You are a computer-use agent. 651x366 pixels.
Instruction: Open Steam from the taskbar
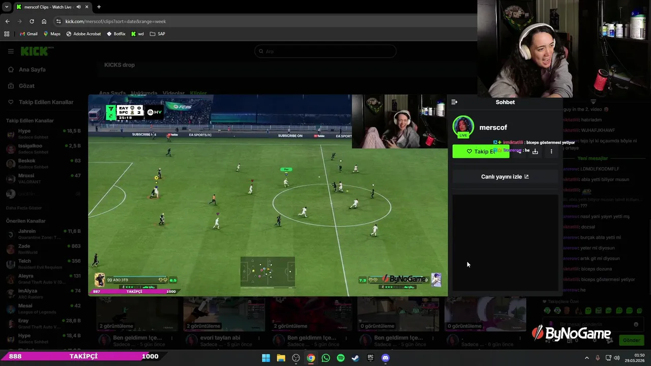[356, 358]
